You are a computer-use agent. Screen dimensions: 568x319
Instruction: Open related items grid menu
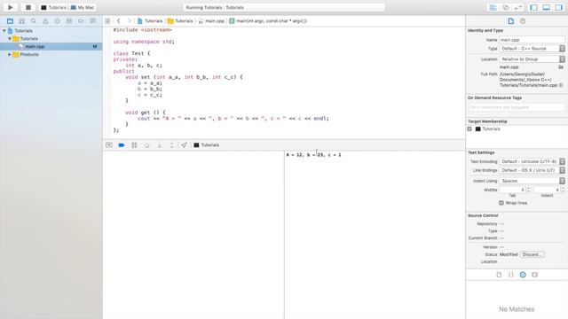[x=107, y=21]
